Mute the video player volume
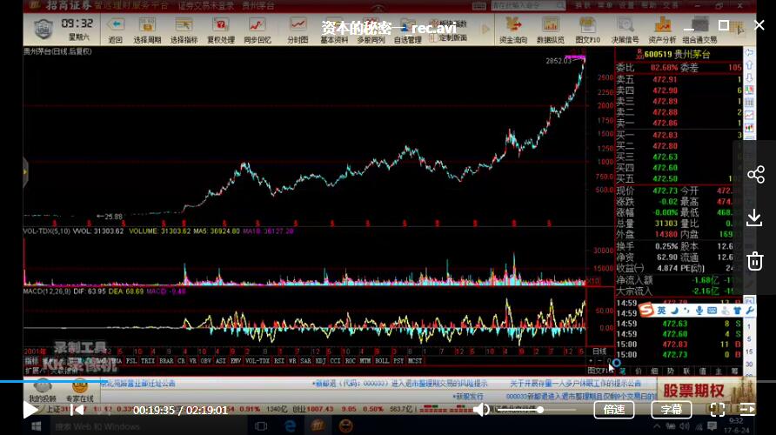The height and width of the screenshot is (435, 776). pyautogui.click(x=480, y=410)
